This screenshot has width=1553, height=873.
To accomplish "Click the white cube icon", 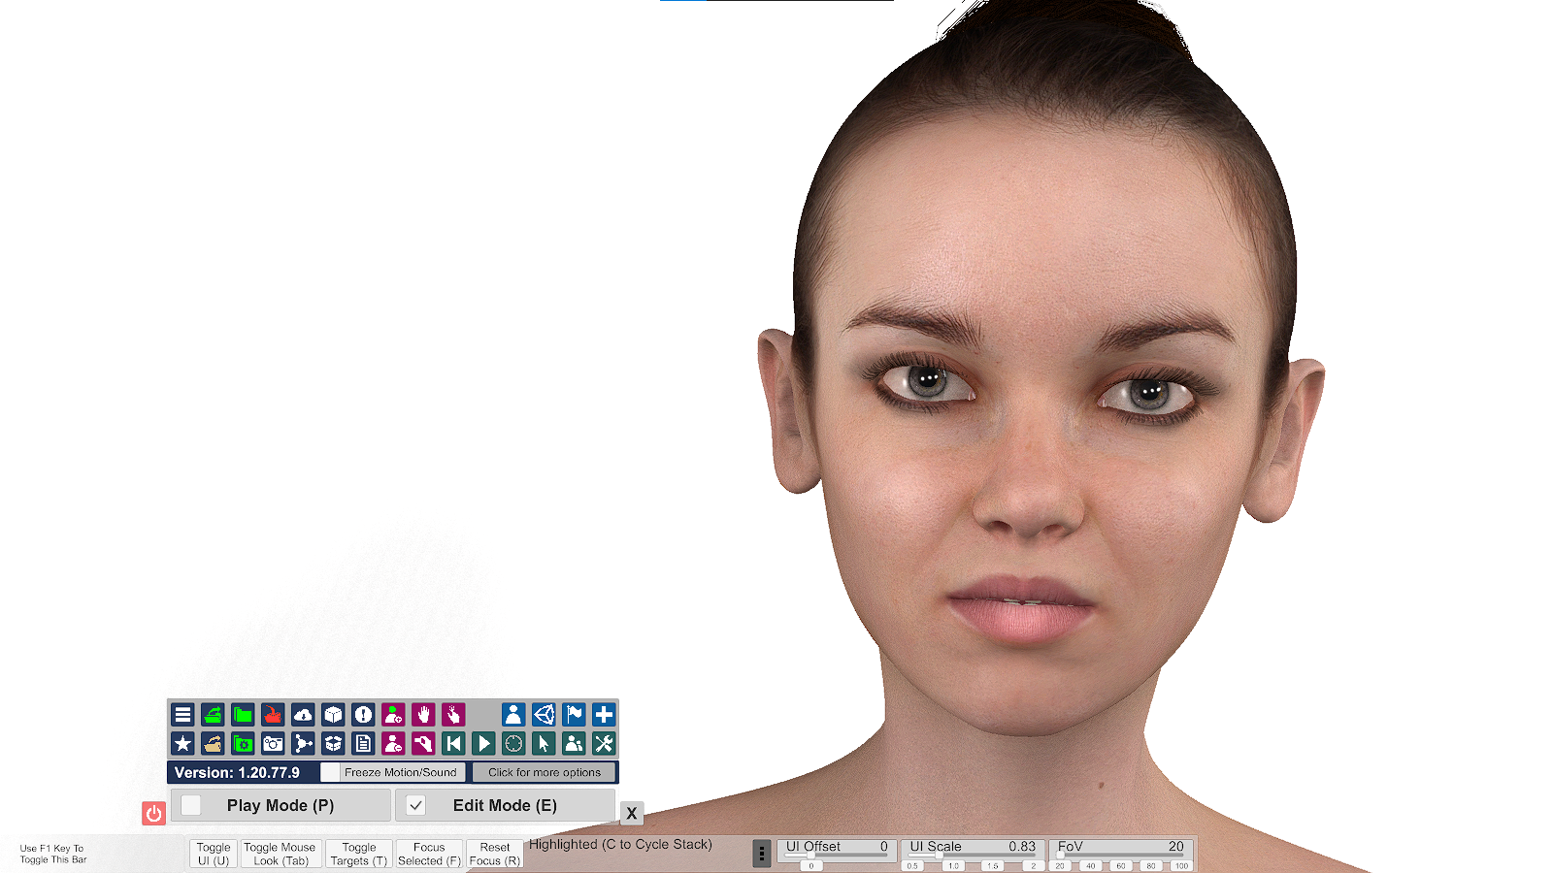I will pos(333,715).
